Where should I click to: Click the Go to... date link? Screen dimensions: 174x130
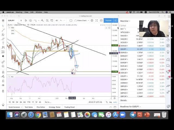(x=48, y=102)
